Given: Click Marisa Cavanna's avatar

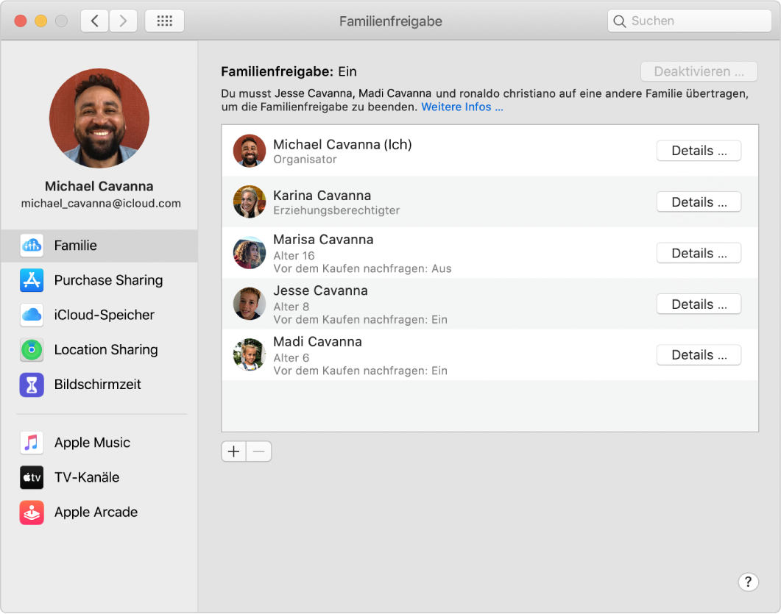Looking at the screenshot, I should click(249, 253).
